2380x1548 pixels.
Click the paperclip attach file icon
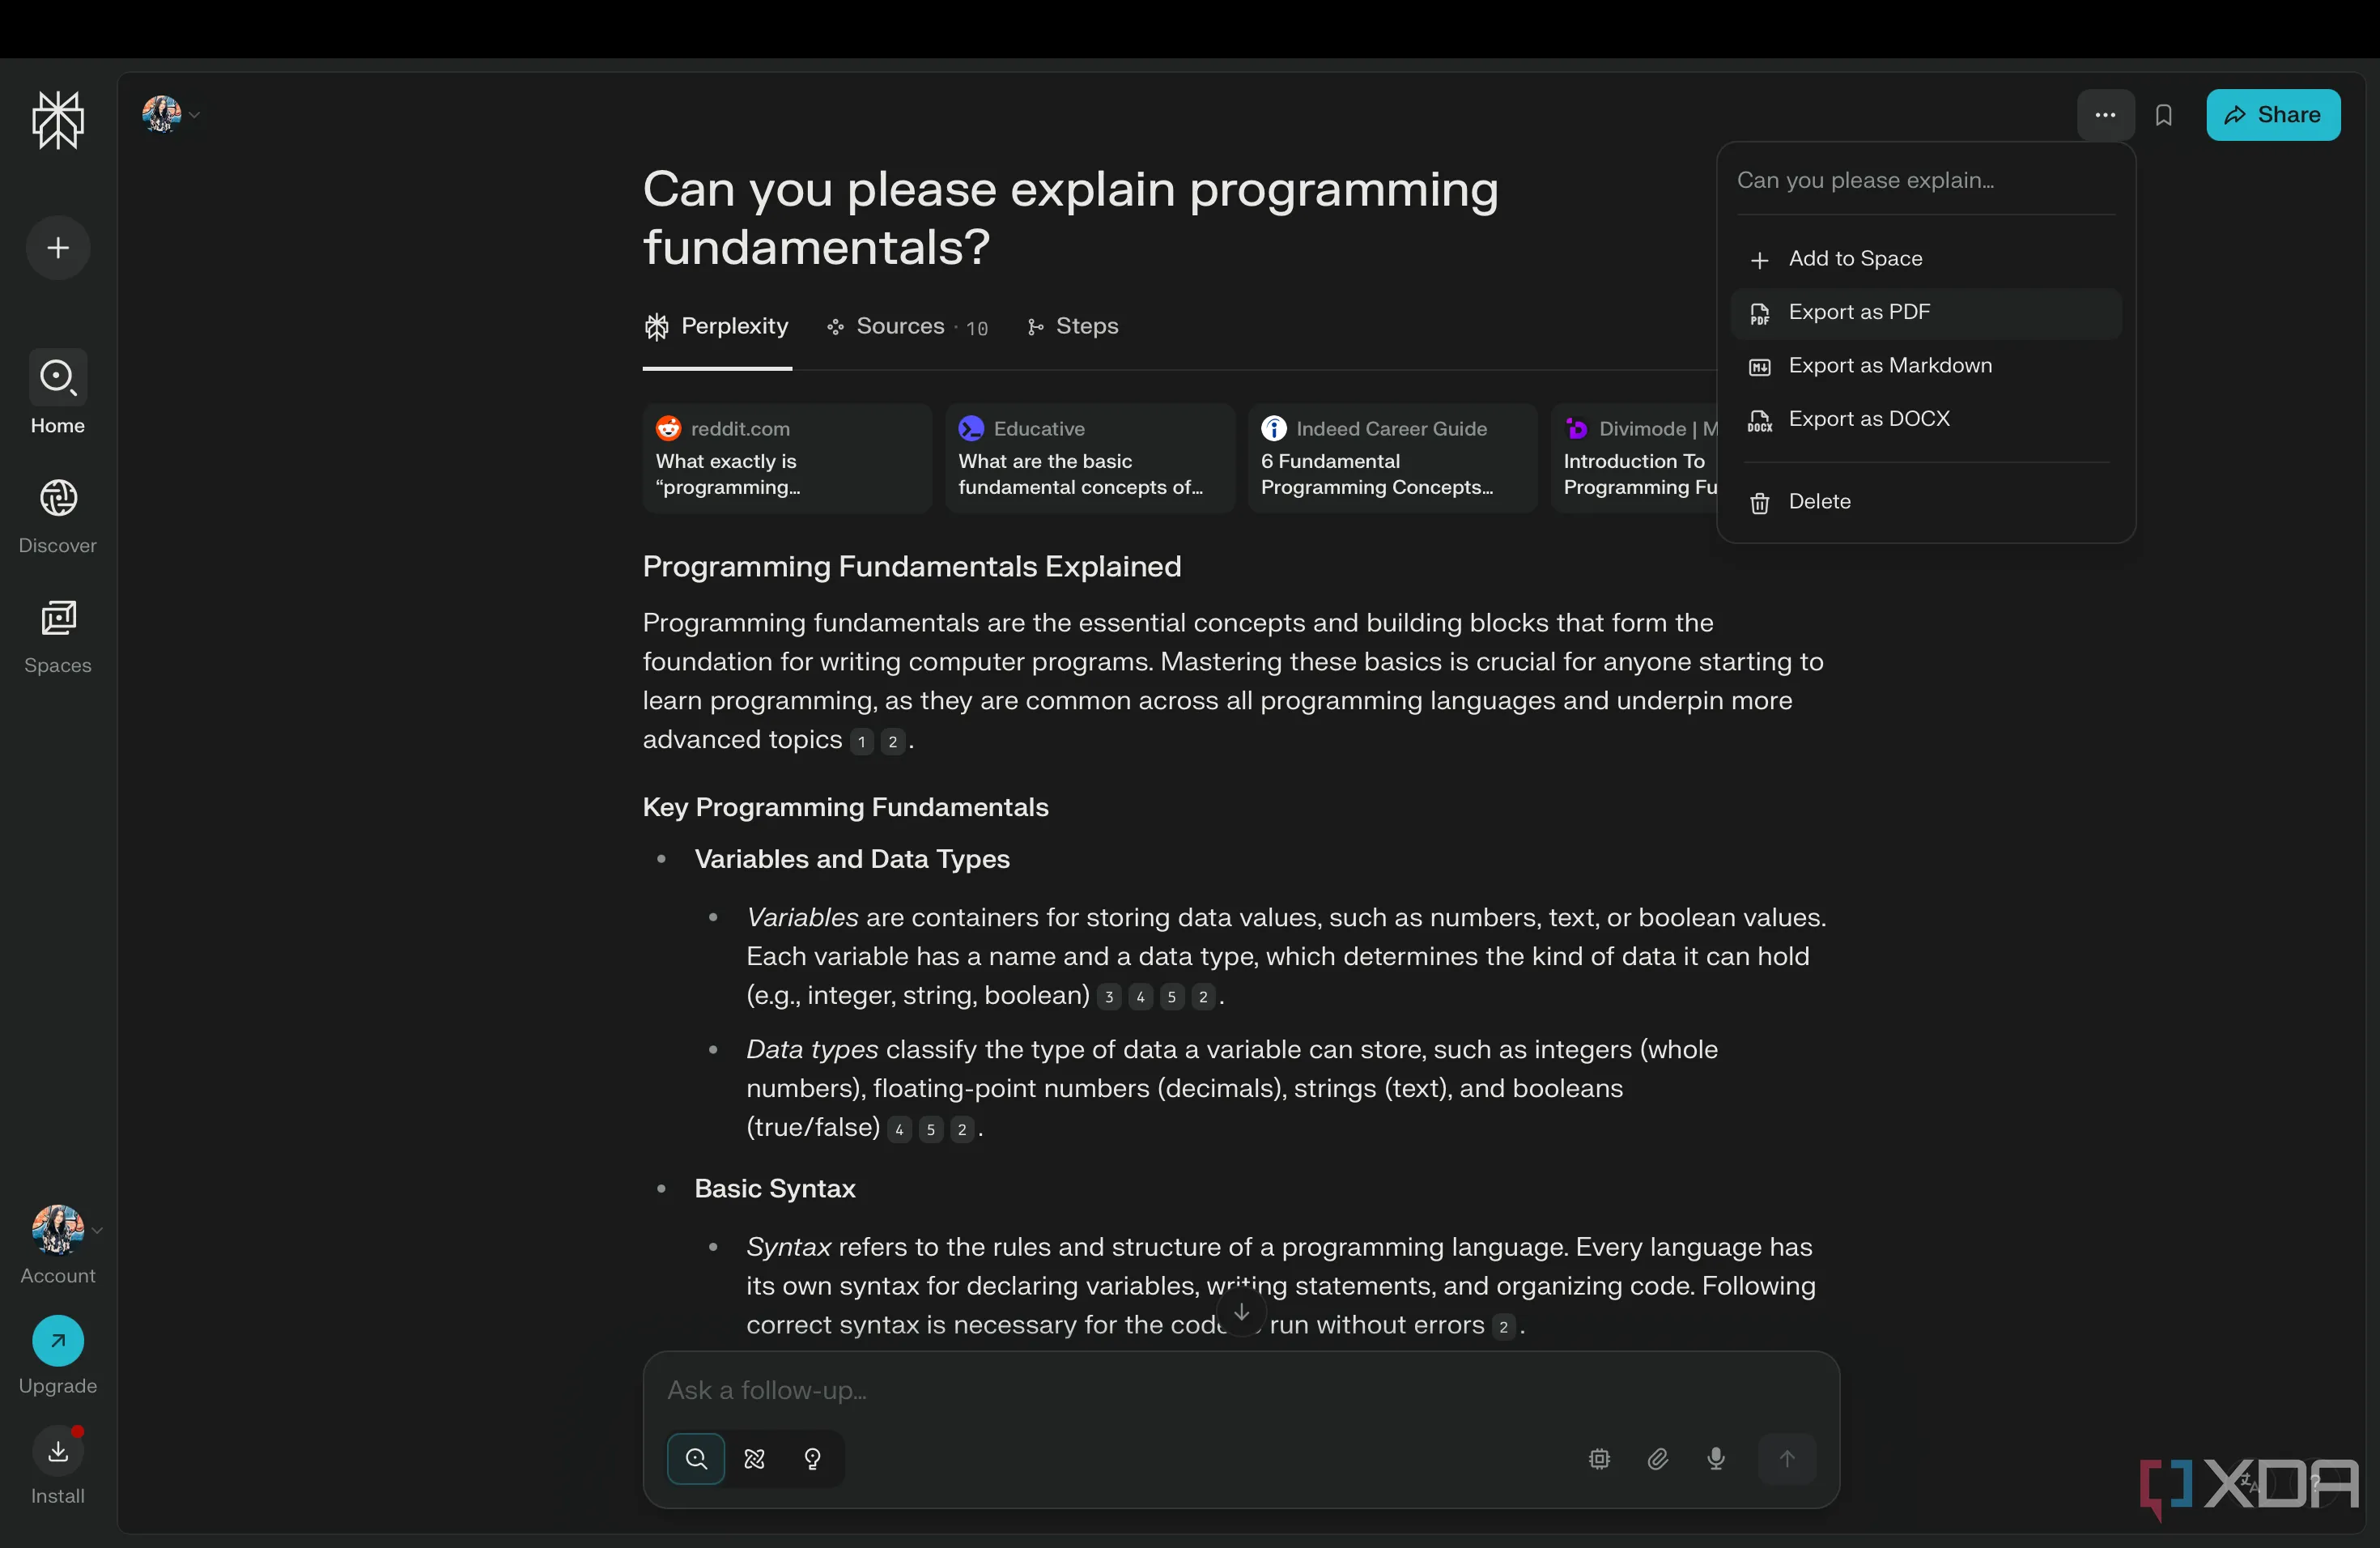1657,1459
